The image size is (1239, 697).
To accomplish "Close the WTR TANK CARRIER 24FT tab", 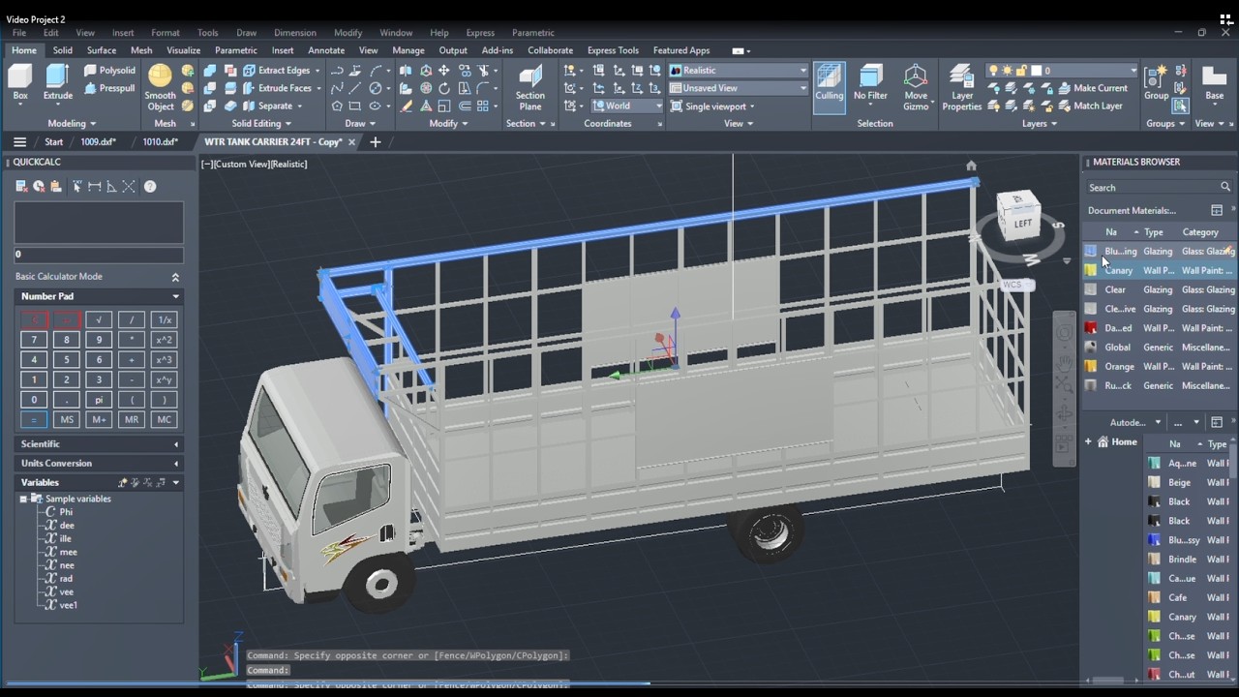I will pos(351,141).
